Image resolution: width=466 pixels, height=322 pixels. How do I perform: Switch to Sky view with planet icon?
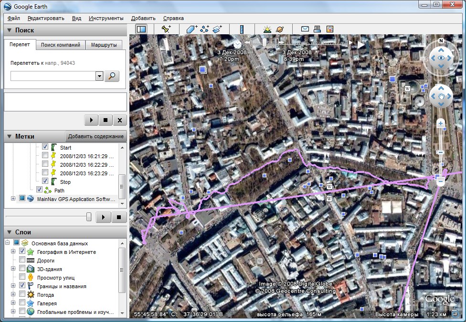pos(280,29)
